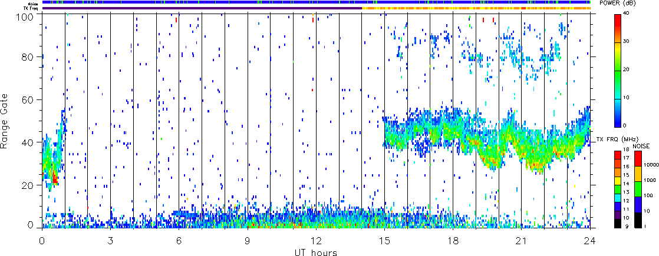Click the '6' tick label on UT hours axis
The height and width of the screenshot is (256, 659).
pyautogui.click(x=179, y=241)
